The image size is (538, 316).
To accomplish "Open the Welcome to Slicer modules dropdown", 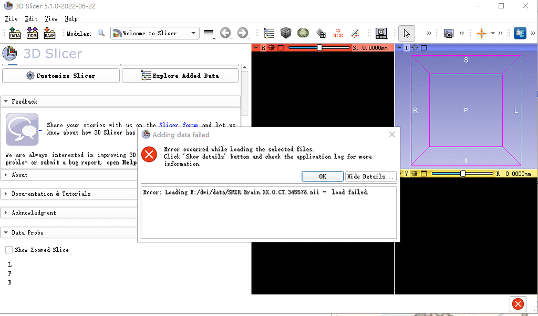I will pyautogui.click(x=154, y=33).
